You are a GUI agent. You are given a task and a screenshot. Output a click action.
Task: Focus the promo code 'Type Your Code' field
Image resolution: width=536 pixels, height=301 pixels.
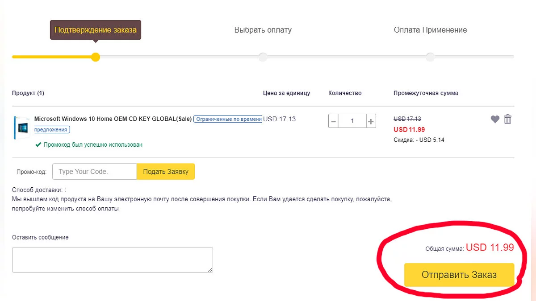tap(94, 172)
